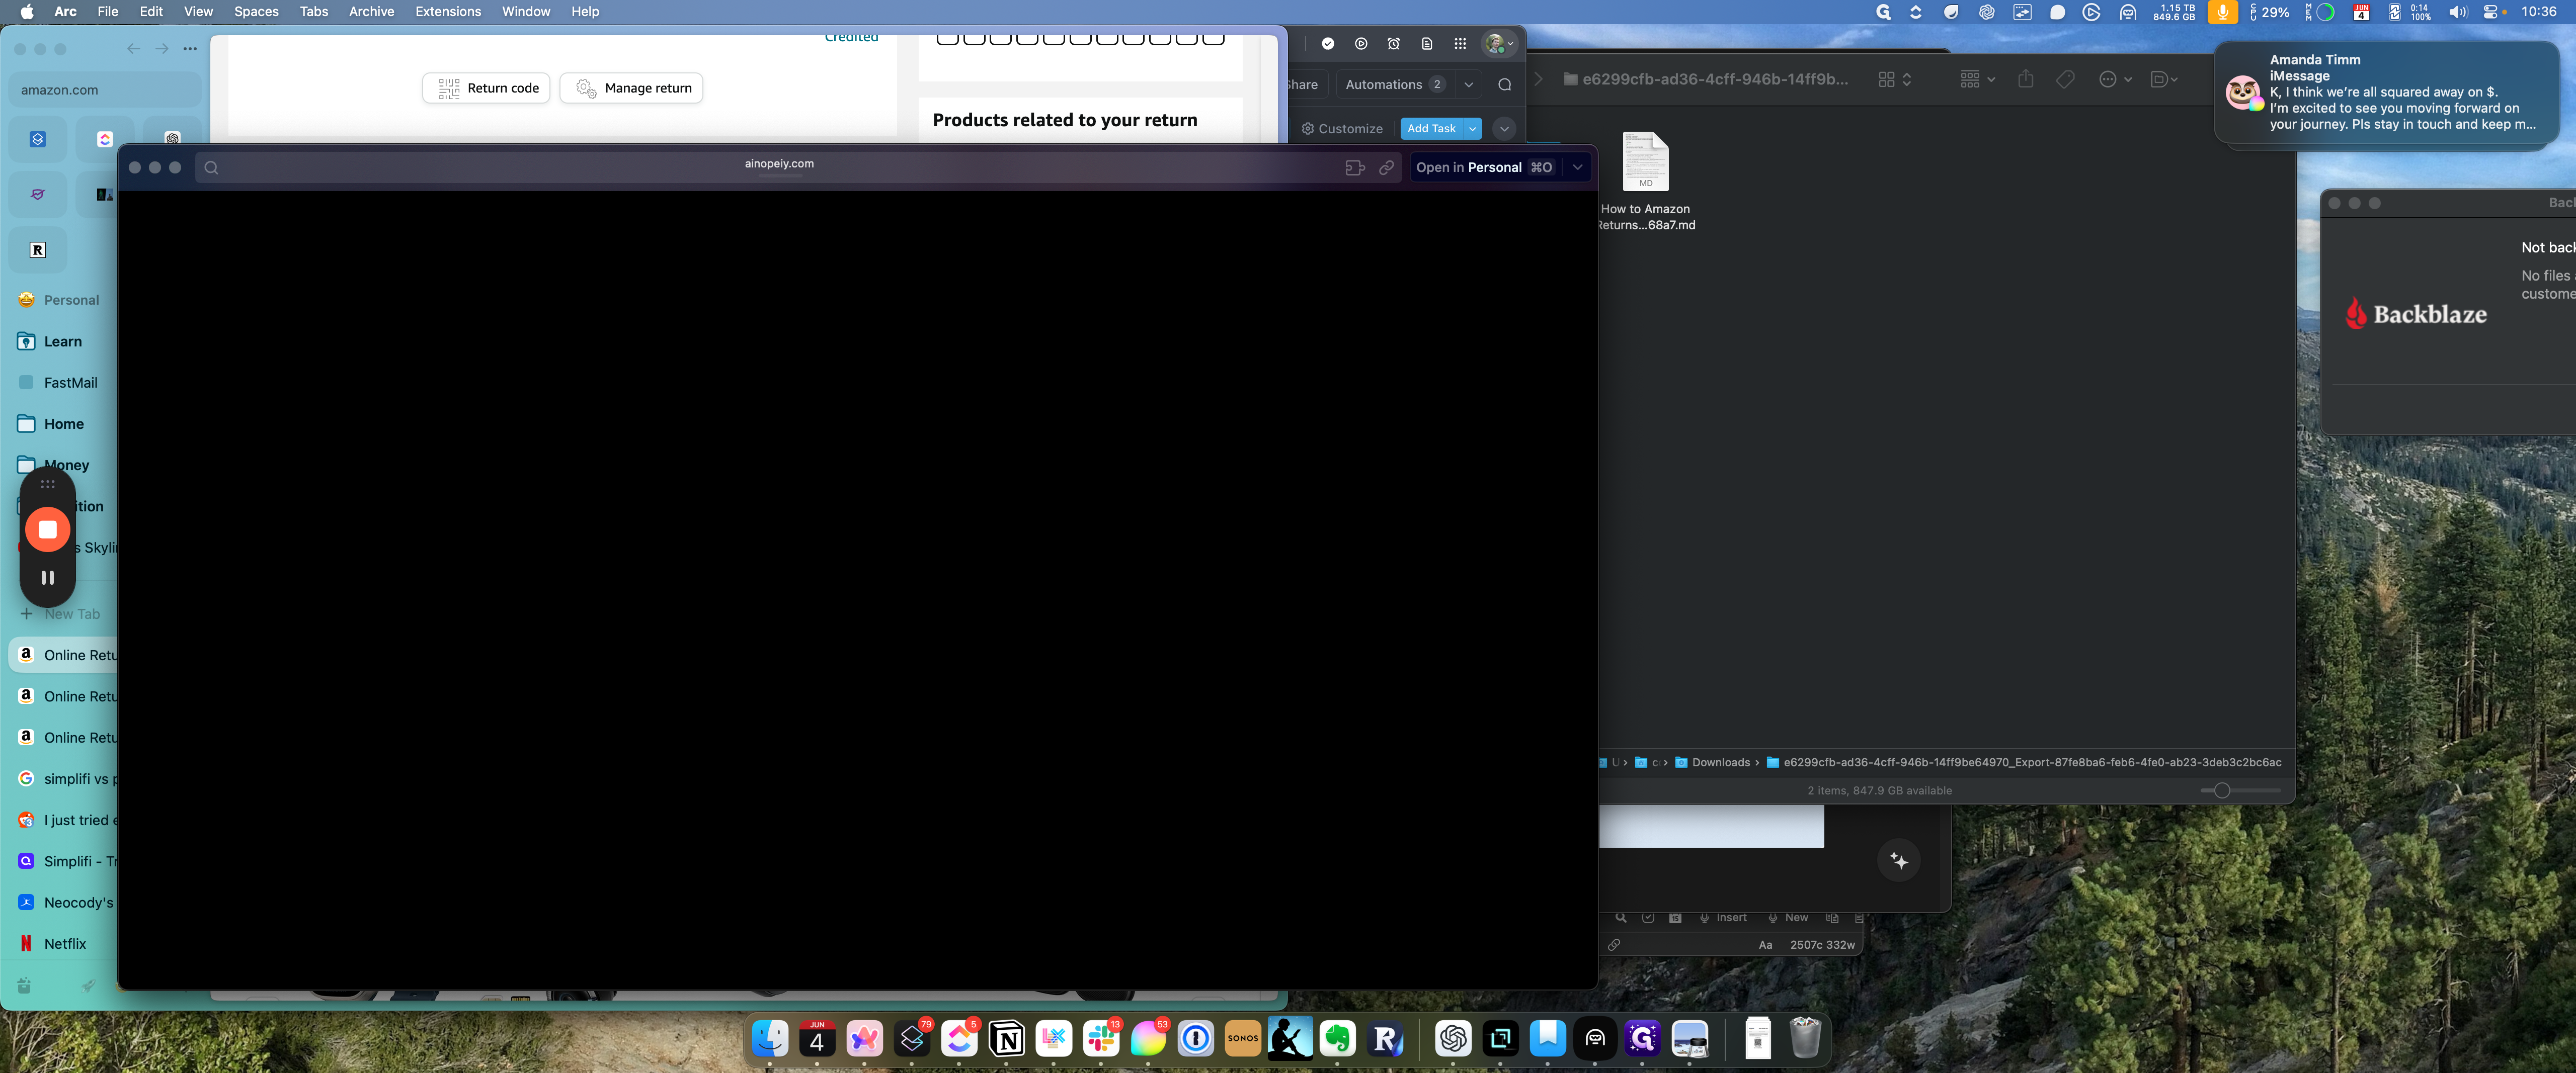
Task: Open Manage return on Amazon page
Action: (631, 88)
